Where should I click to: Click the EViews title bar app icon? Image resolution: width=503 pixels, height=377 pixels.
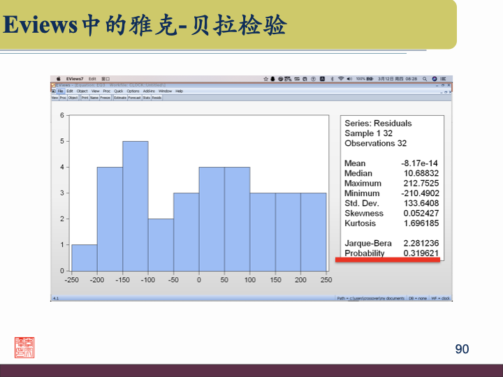click(53, 85)
